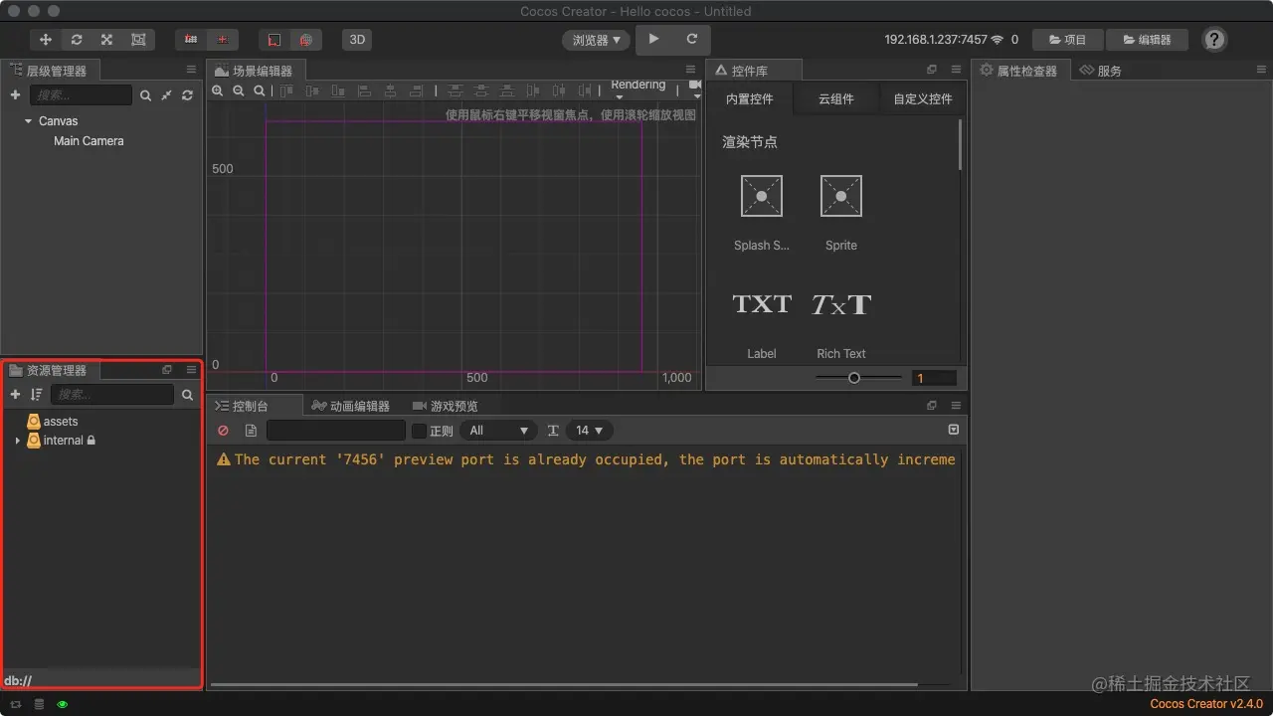This screenshot has width=1273, height=716.
Task: Enable the 正则 regex checkbox
Action: (419, 431)
